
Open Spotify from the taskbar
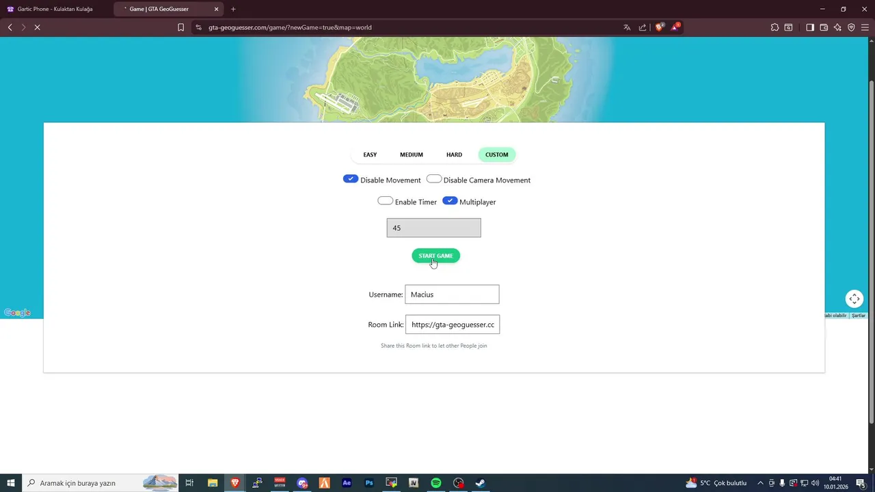(x=436, y=483)
